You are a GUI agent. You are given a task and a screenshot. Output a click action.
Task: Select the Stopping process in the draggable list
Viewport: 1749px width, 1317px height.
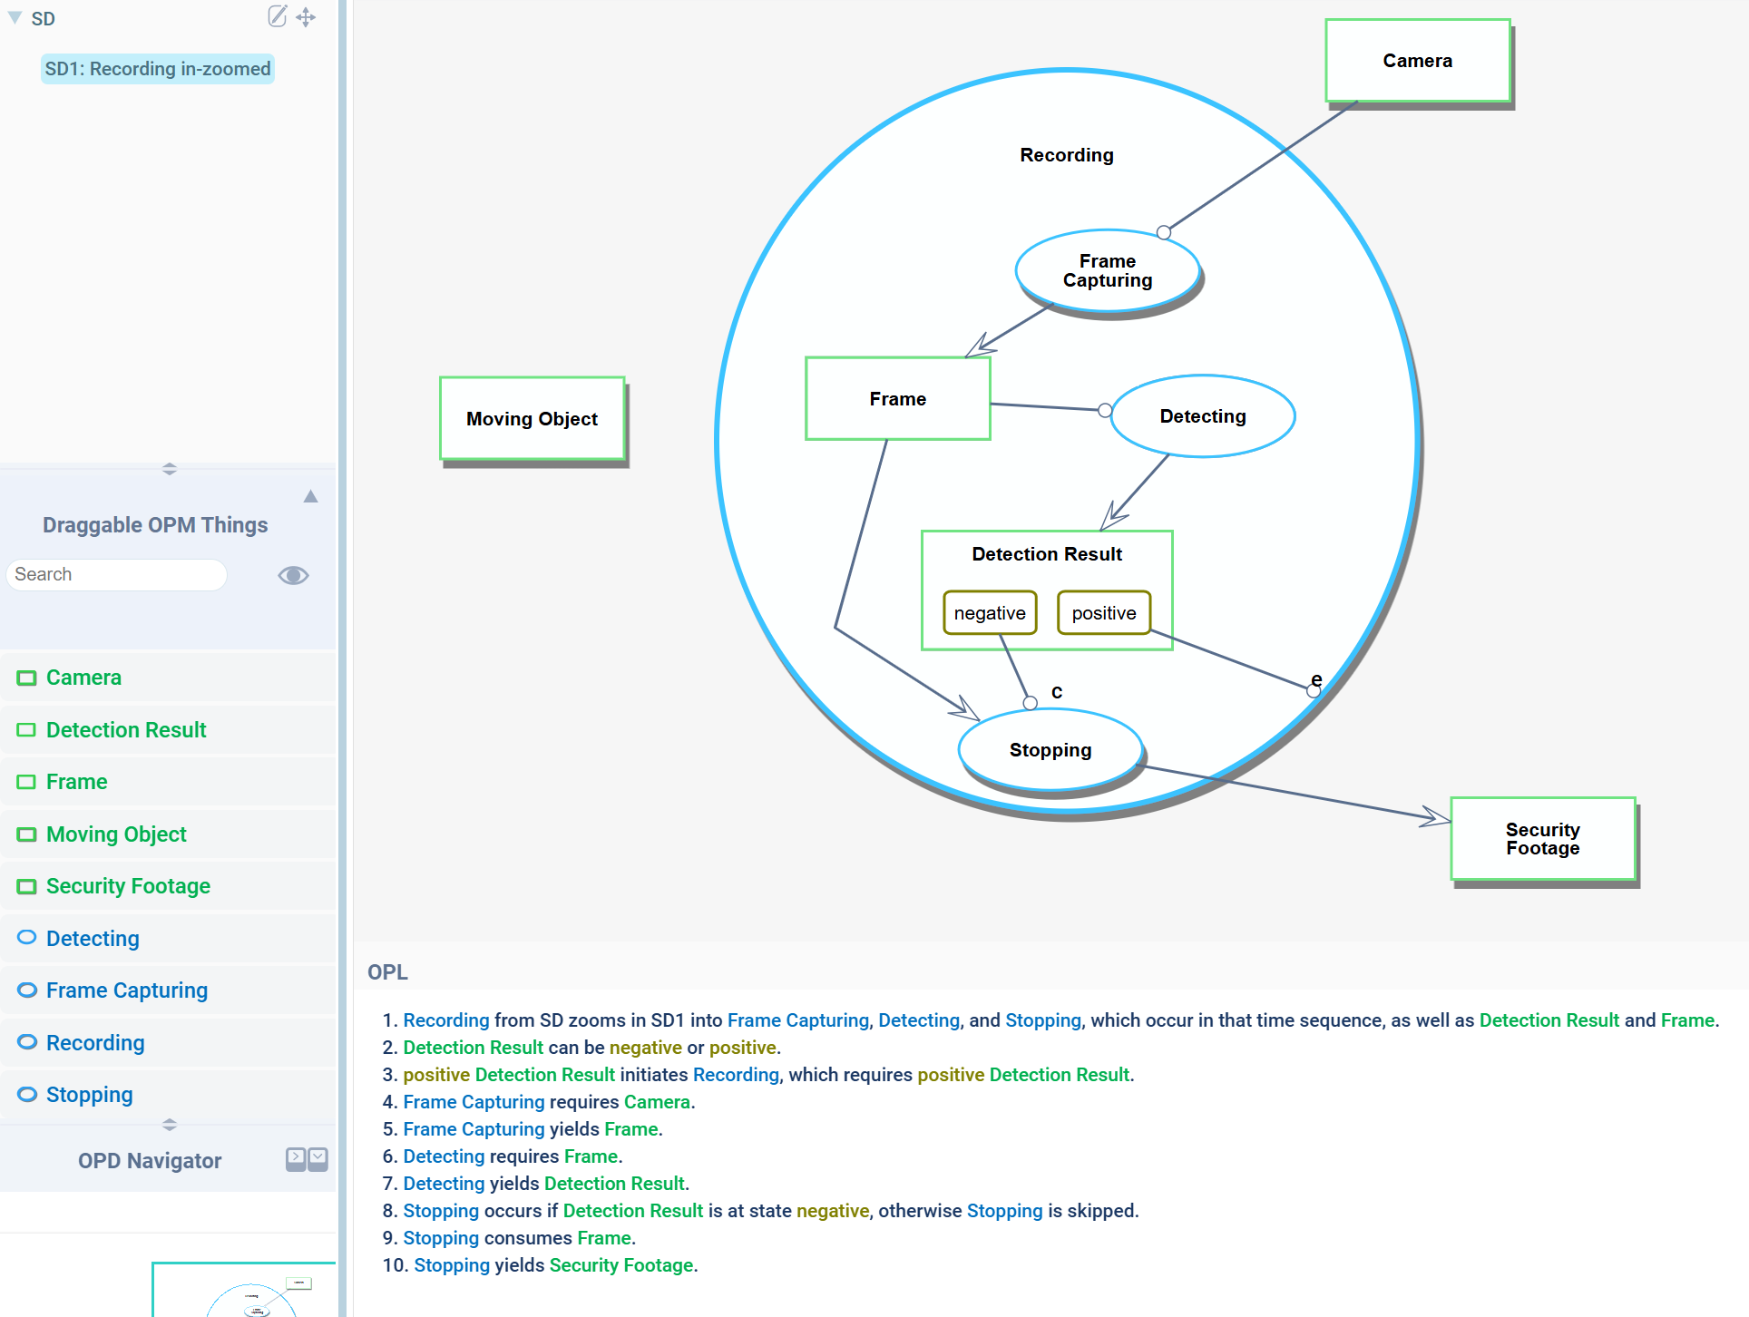coord(89,1095)
